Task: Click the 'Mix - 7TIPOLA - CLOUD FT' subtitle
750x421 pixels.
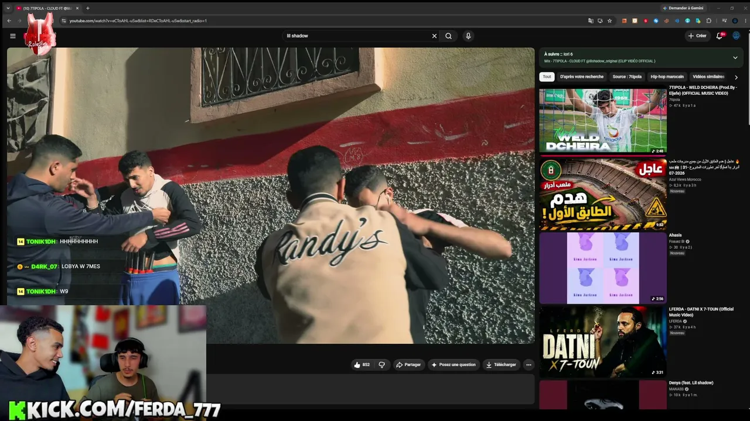Action: 599,61
